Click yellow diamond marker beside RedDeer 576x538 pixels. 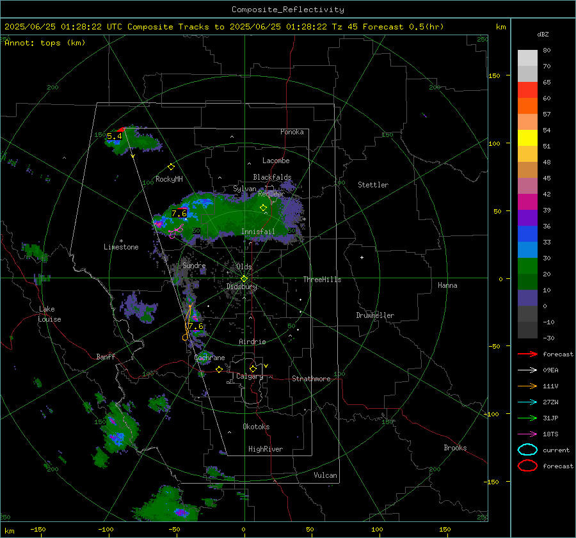tap(263, 208)
